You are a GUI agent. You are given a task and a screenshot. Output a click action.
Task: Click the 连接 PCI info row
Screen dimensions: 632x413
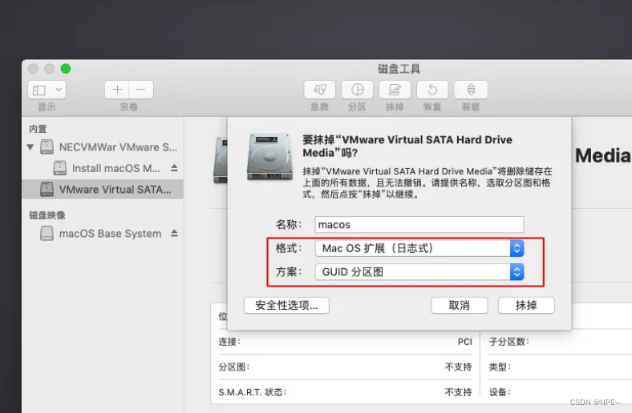tap(346, 342)
